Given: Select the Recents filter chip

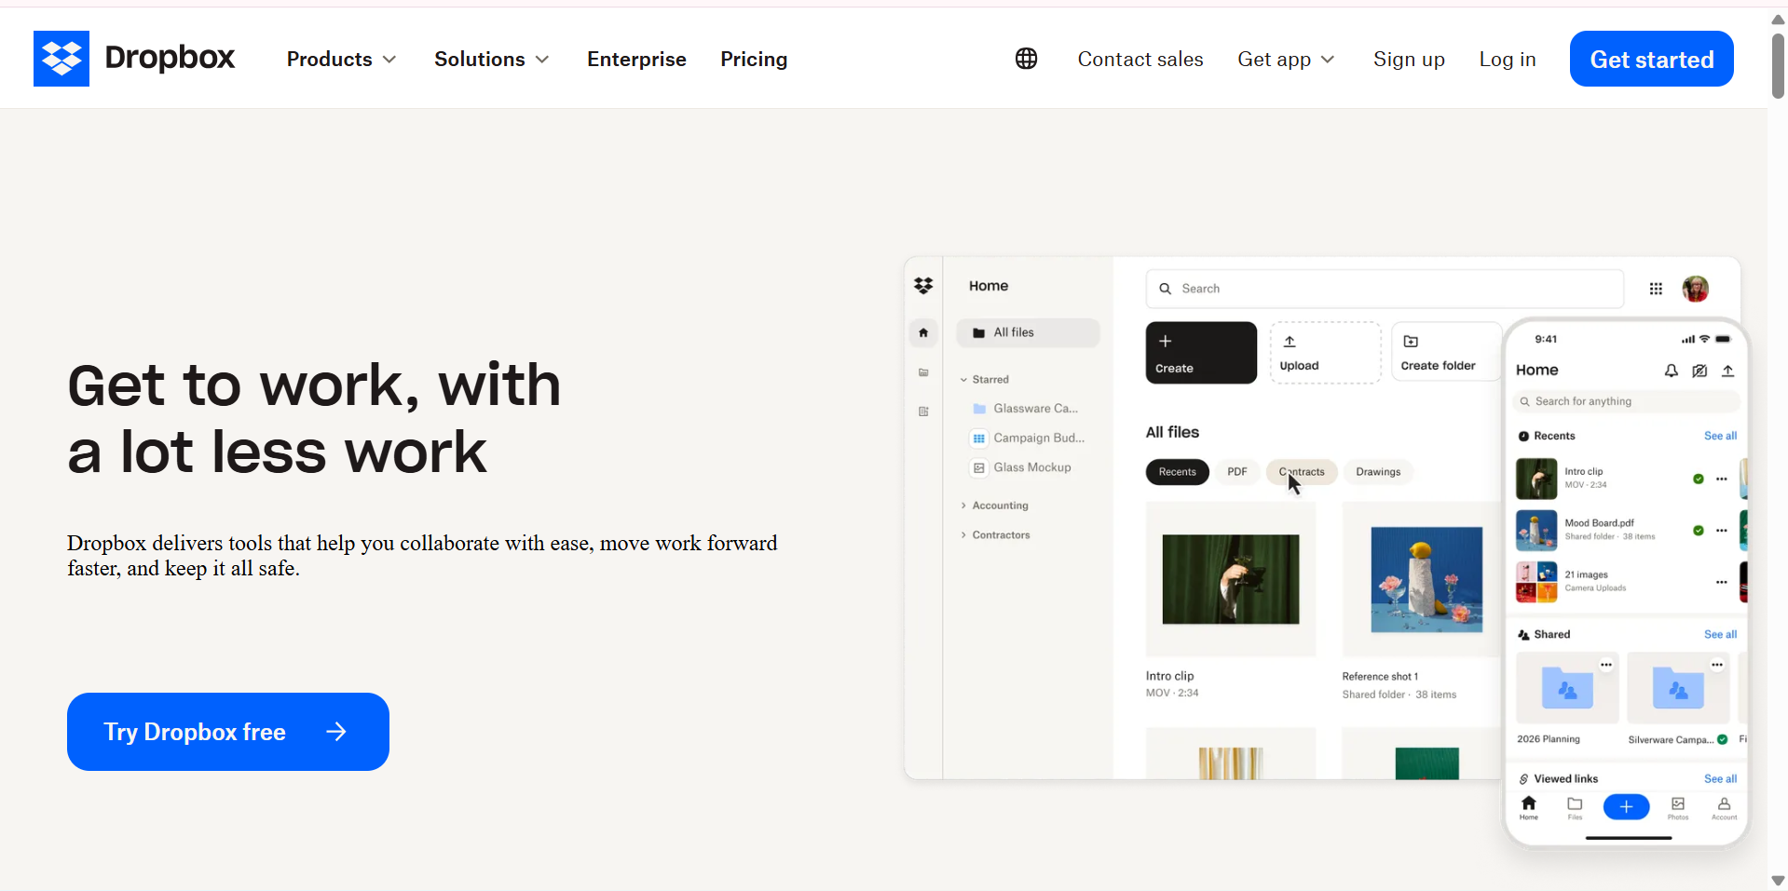Looking at the screenshot, I should tap(1178, 472).
